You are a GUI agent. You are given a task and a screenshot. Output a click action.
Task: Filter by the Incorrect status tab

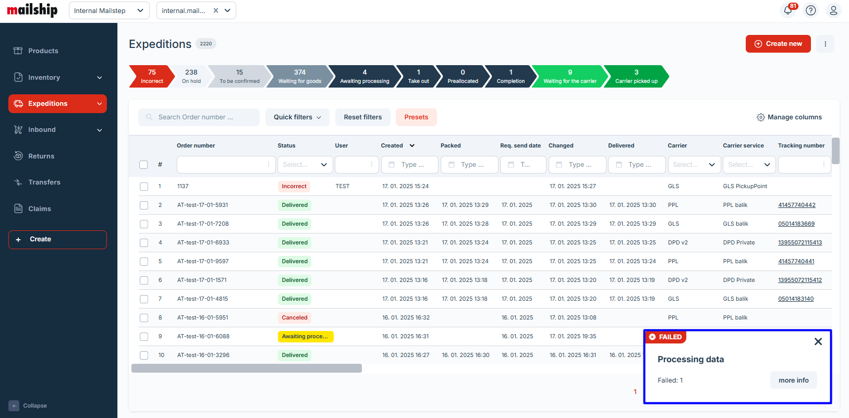coord(151,76)
